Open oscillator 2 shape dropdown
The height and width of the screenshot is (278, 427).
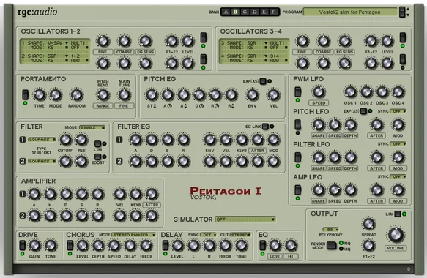[67, 56]
